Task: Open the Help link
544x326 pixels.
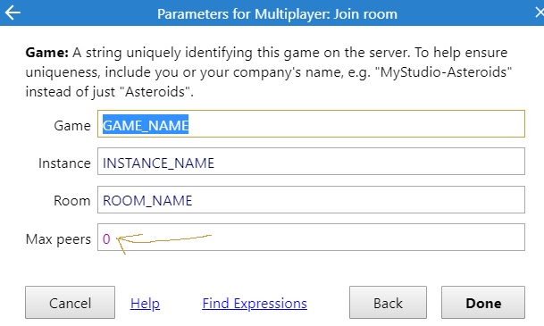Action: tap(145, 304)
